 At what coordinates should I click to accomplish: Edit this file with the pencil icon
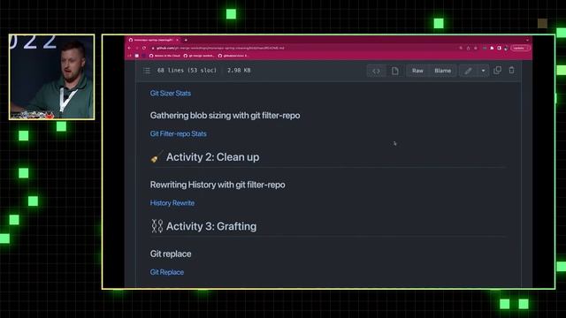(468, 71)
